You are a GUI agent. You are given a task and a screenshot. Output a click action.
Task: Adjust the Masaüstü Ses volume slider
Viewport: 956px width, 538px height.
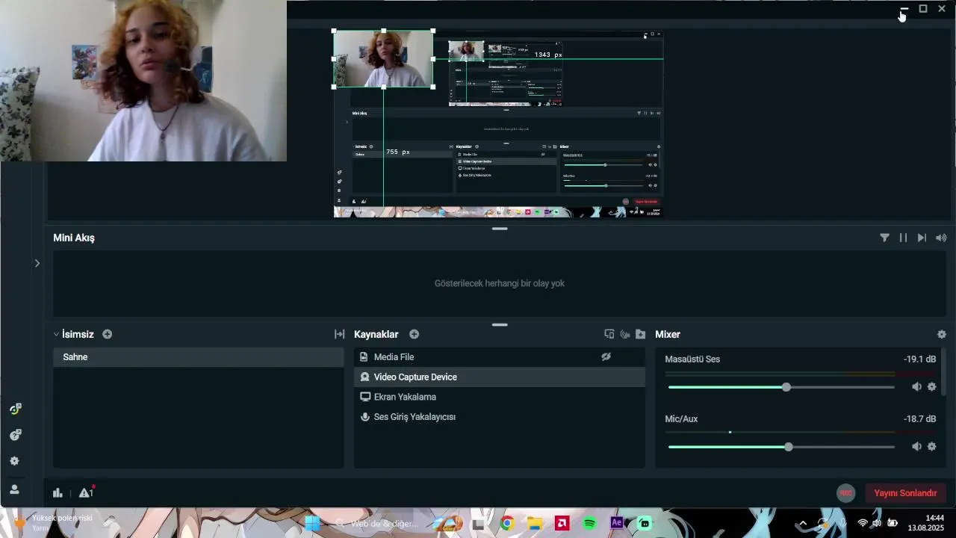click(x=781, y=387)
